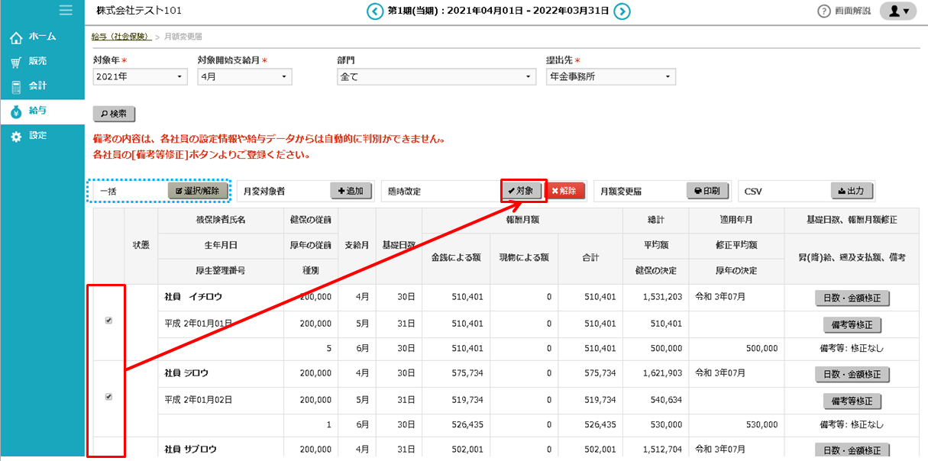Open the 設定 gear icon

click(x=16, y=136)
